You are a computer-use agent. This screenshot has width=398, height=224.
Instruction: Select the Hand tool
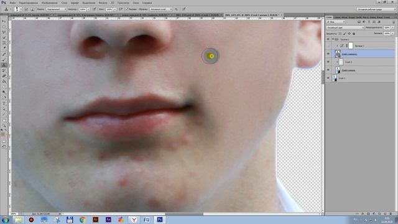pyautogui.click(x=4, y=120)
